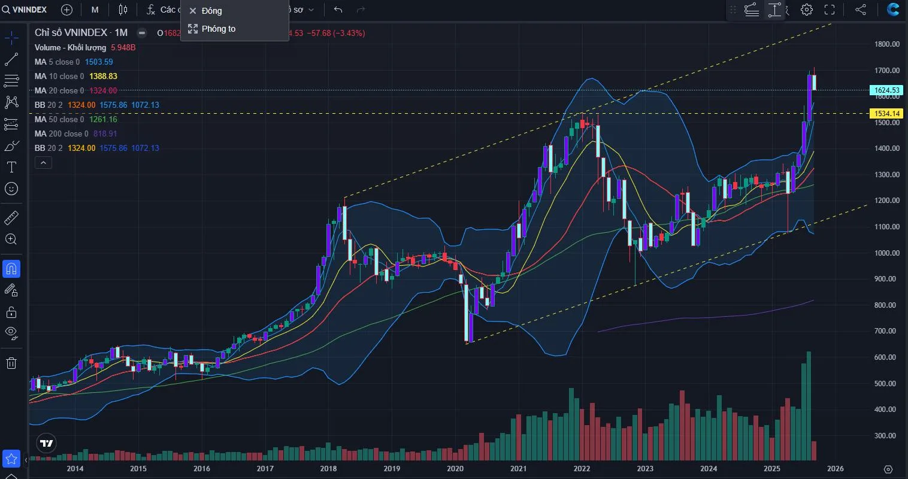Click the 1534.14 horizontal line price label
Image resolution: width=908 pixels, height=479 pixels.
pos(886,113)
